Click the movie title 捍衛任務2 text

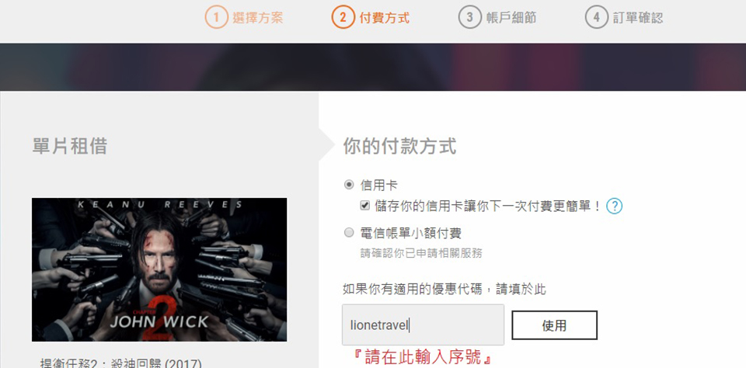click(121, 363)
